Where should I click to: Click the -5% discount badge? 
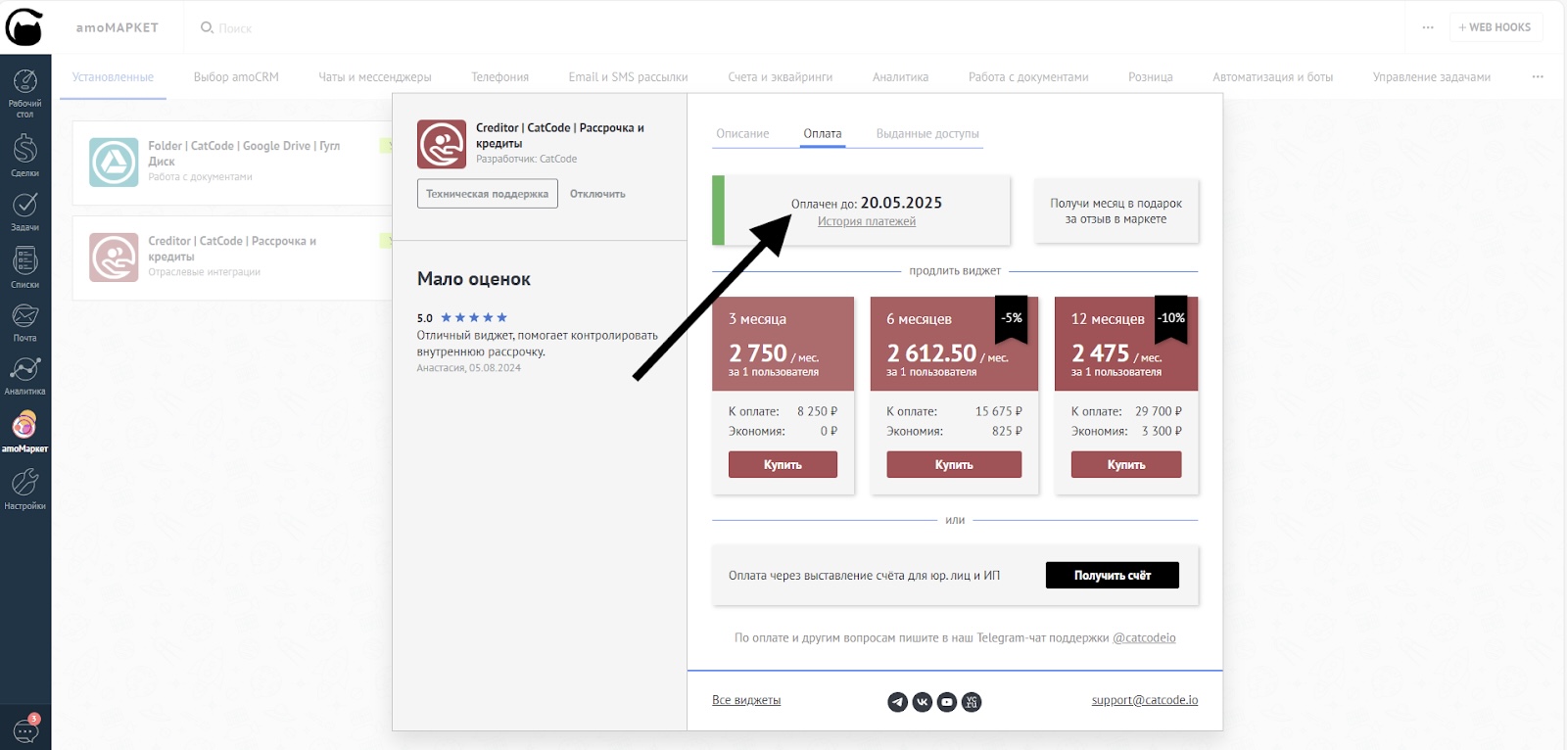1012,318
